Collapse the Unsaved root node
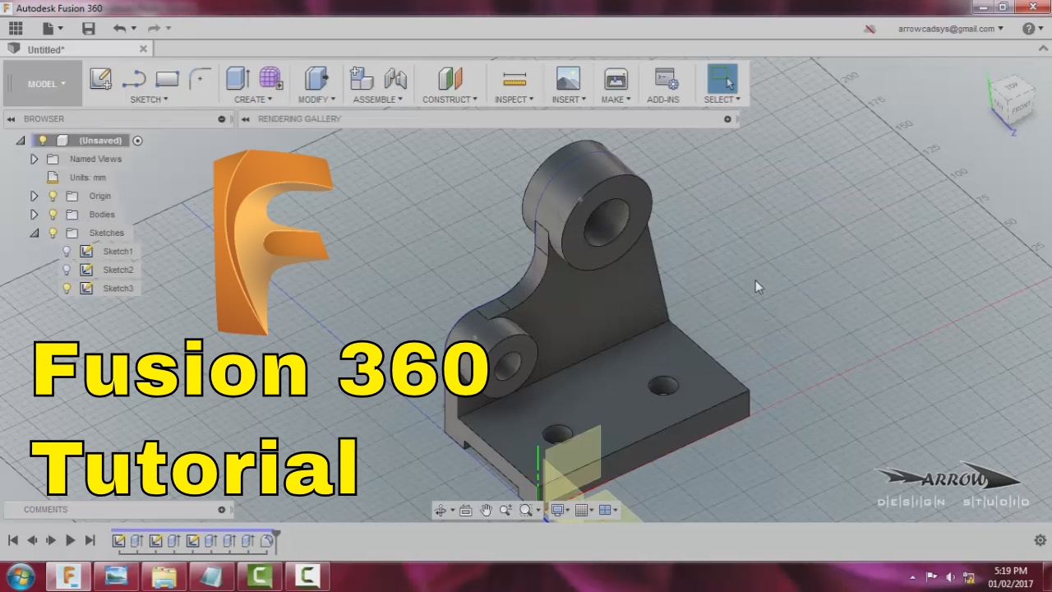This screenshot has width=1052, height=592. [21, 141]
